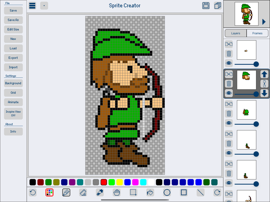Open Background settings

13,83
